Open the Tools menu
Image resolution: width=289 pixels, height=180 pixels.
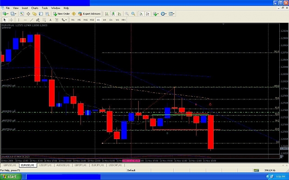[x=45, y=8]
